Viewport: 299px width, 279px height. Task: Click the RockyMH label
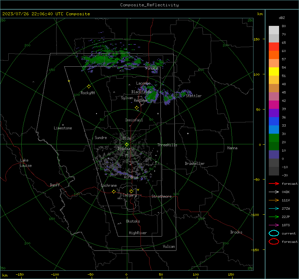tap(88, 93)
